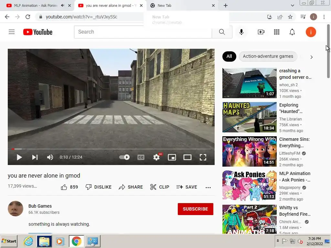
Task: Reload the page
Action: 28,17
